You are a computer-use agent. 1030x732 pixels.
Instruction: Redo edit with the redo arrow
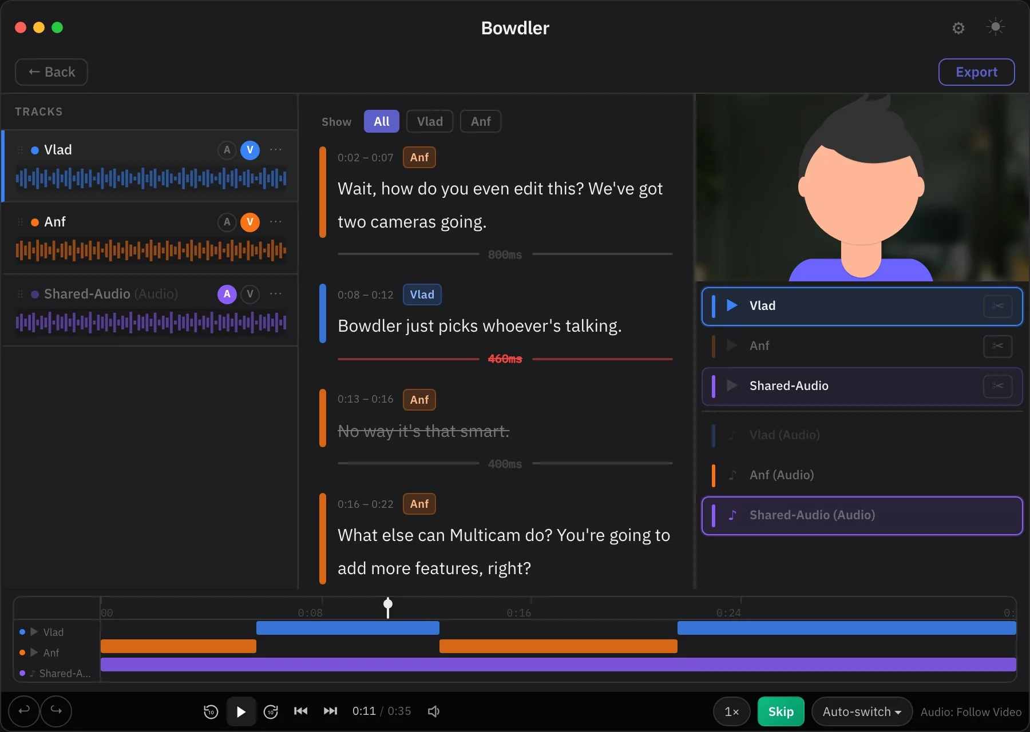56,711
